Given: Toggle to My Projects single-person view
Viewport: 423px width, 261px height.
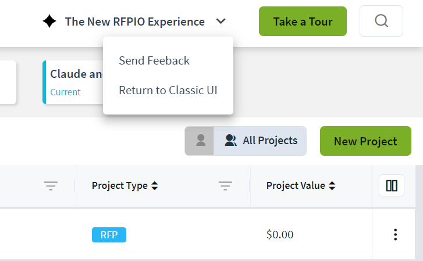Looking at the screenshot, I should pyautogui.click(x=200, y=141).
